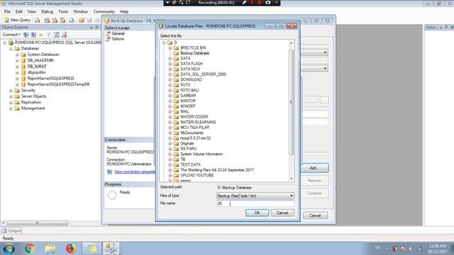Select the mysql-5.5.21-win32 folder
454x255 pixels.
pyautogui.click(x=196, y=138)
